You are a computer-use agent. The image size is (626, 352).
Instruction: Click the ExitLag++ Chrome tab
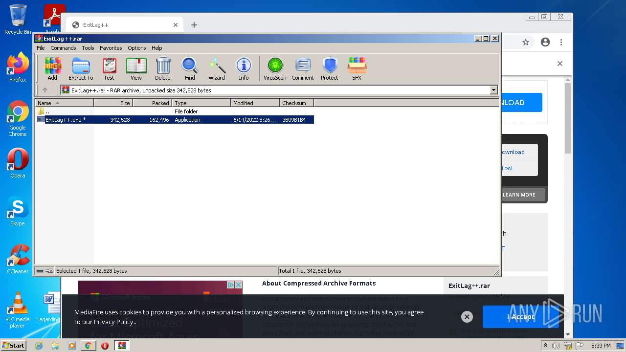[125, 25]
